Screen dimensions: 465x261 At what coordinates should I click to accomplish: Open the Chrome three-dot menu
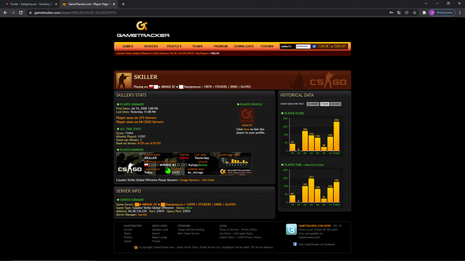(x=460, y=13)
